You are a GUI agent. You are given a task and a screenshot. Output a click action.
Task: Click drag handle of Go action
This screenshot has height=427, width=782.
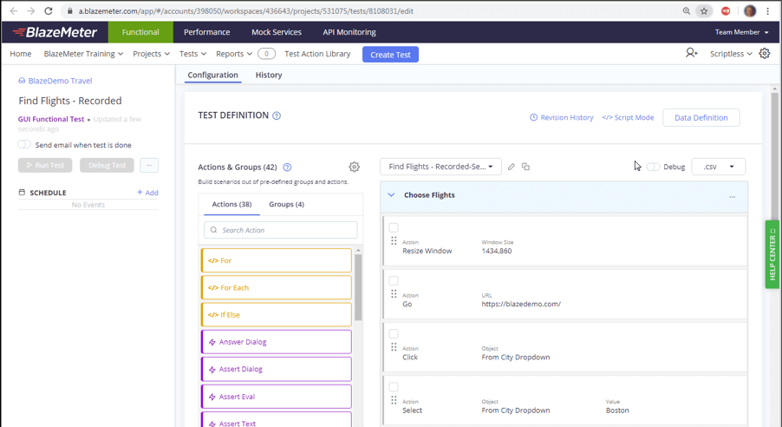click(394, 293)
